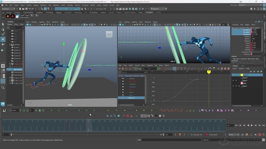Expand the animBot node in Outliner

[10, 45]
